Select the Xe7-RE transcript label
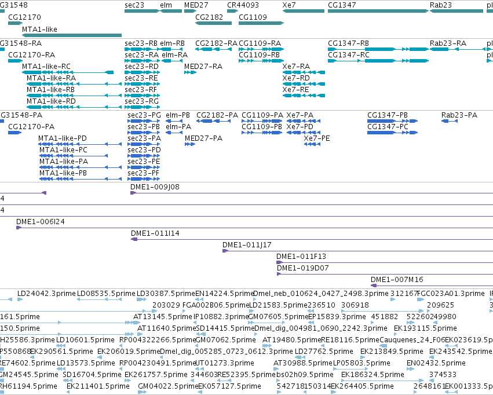This screenshot has width=493, height=395. click(x=295, y=90)
